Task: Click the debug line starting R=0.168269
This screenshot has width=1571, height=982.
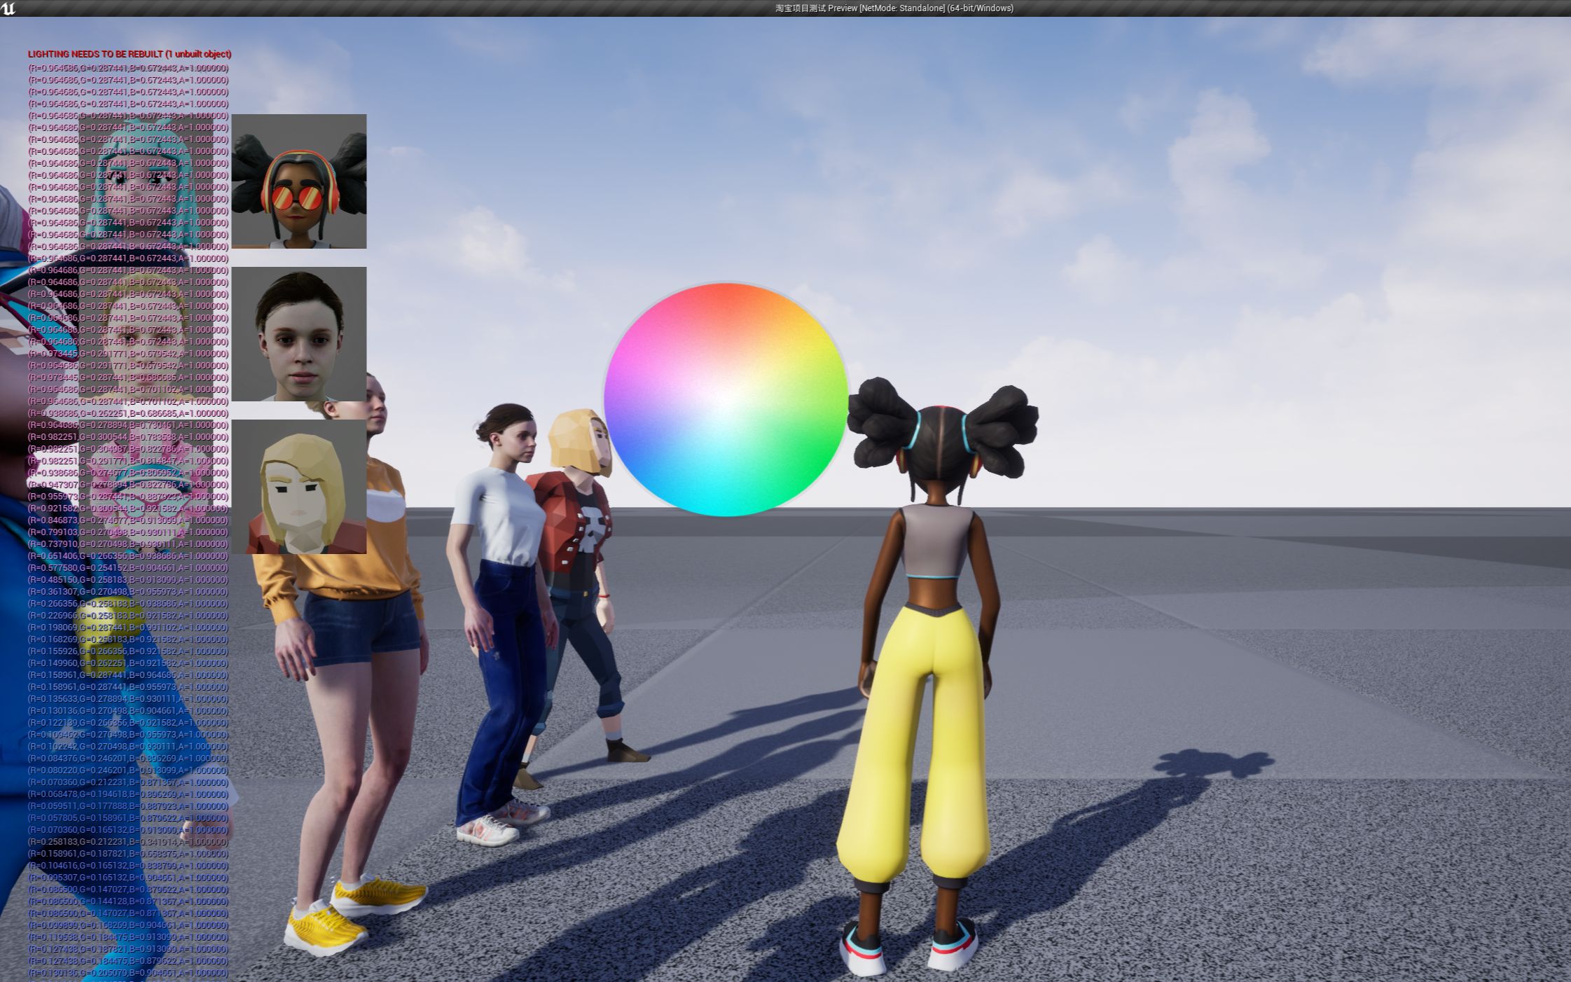Action: point(128,639)
